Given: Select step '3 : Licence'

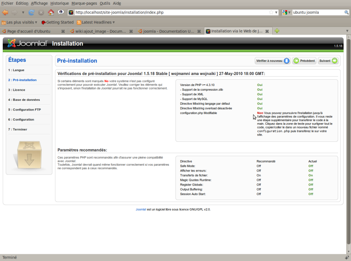Looking at the screenshot, I should [16, 90].
